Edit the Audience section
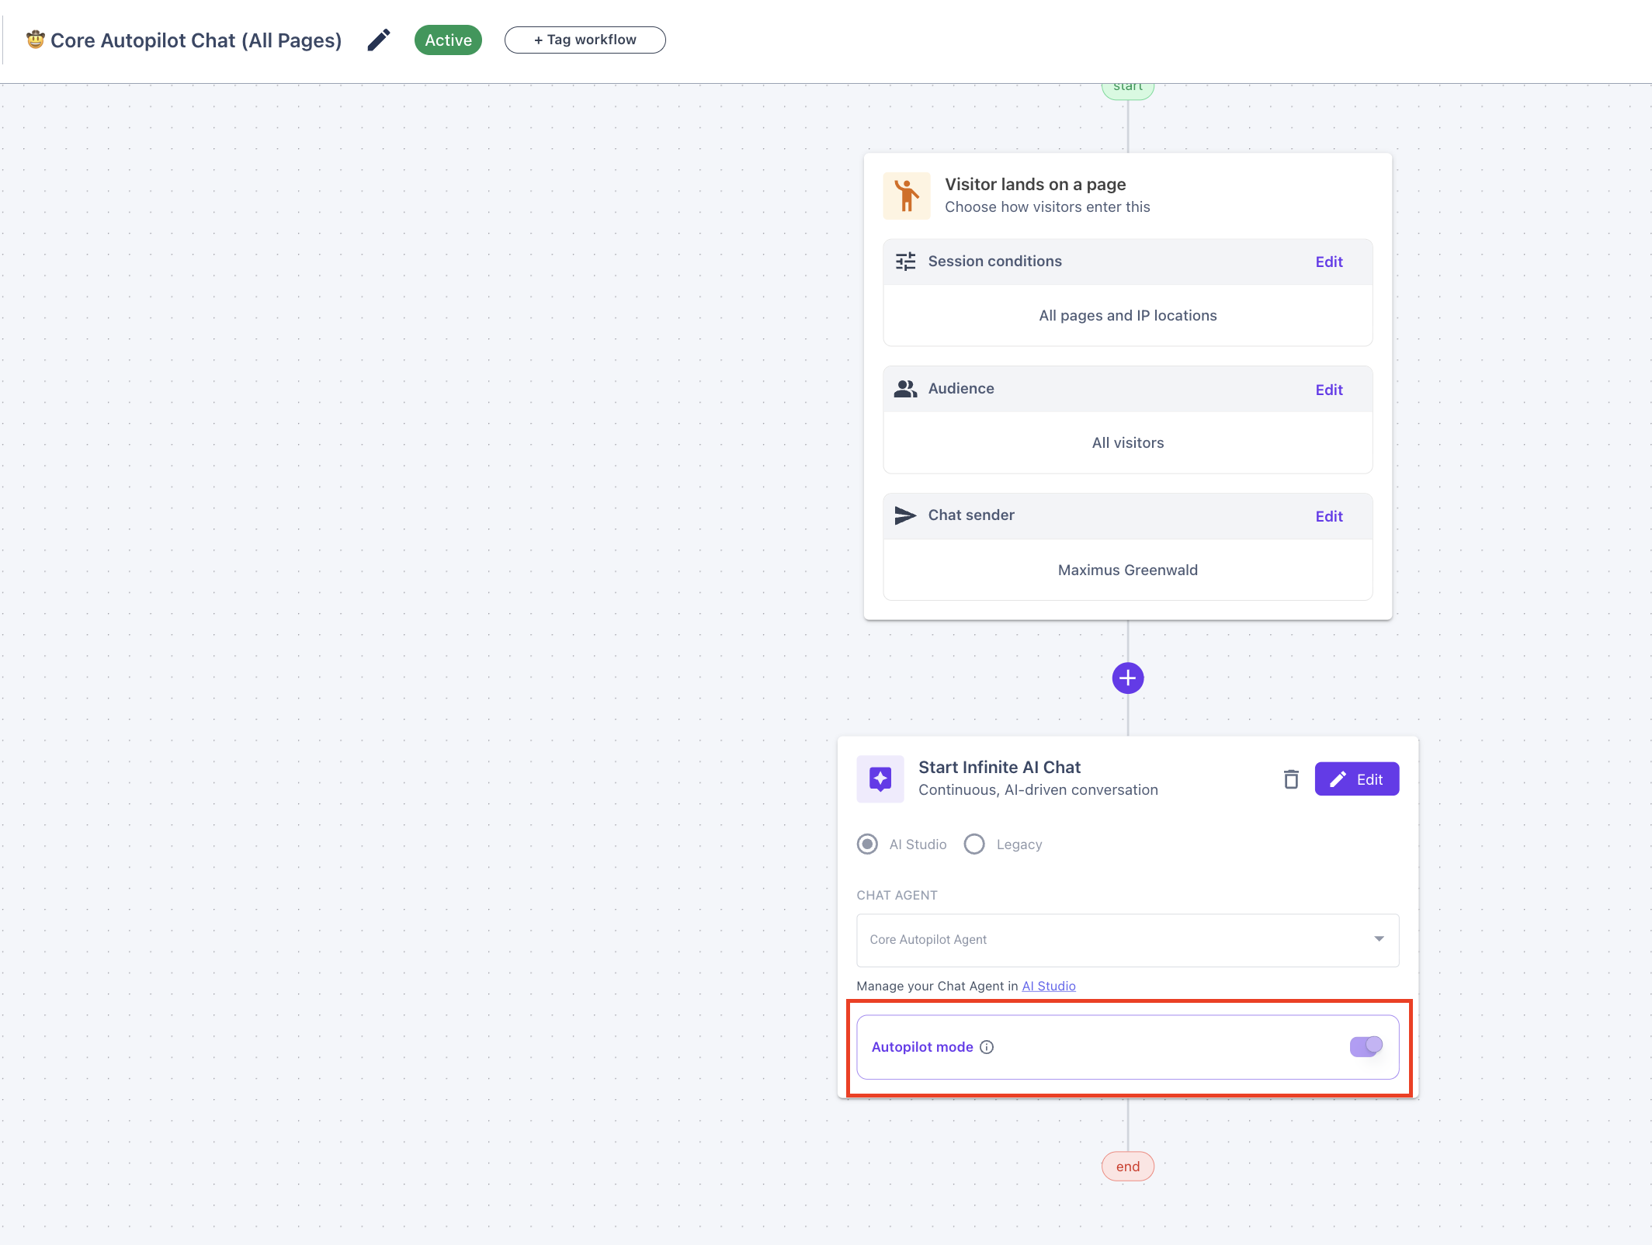The height and width of the screenshot is (1245, 1652). pos(1328,390)
